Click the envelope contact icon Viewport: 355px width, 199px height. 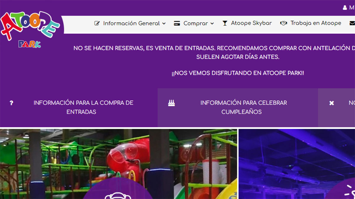(352, 23)
